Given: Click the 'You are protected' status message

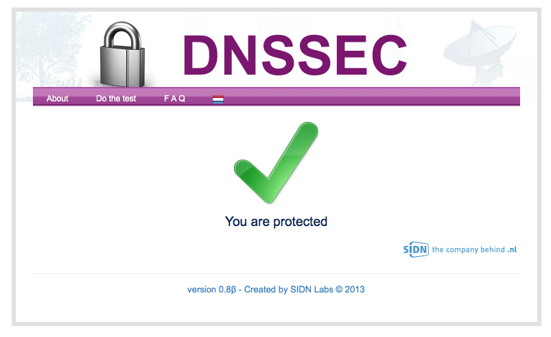Looking at the screenshot, I should pos(277,222).
